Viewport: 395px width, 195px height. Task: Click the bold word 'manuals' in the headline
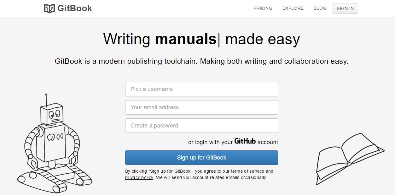(185, 39)
